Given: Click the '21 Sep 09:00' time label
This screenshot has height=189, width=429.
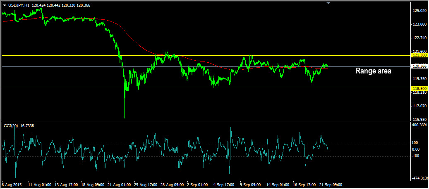Looking at the screenshot, I should click(331, 184).
